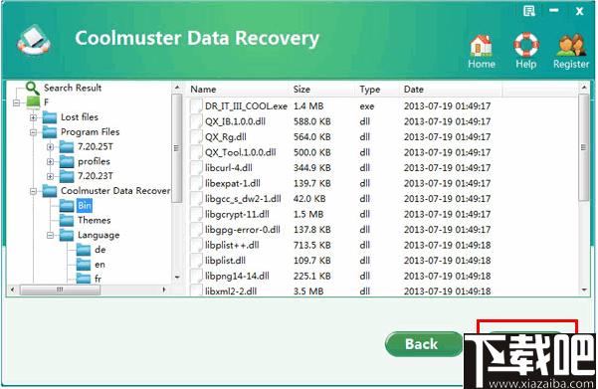Expand the 7.20.25T folder node
The width and height of the screenshot is (598, 389).
(x=51, y=147)
